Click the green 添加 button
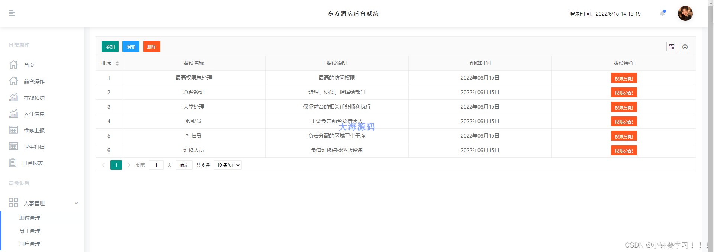Viewport: 714px width, 252px height. coord(110,46)
